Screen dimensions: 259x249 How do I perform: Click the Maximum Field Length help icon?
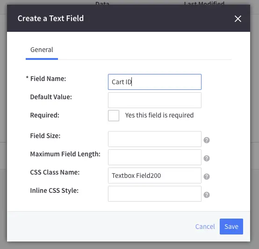[207, 158]
